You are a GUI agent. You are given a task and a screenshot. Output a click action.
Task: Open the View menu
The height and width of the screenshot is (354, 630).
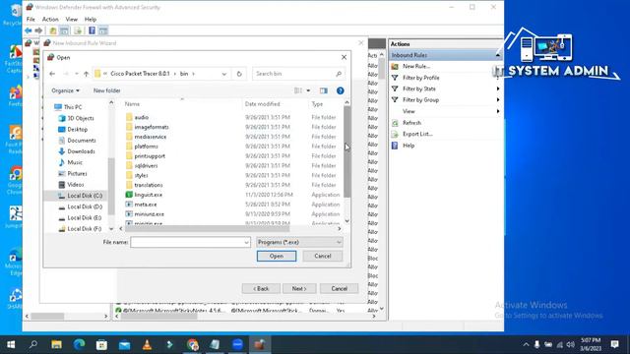pos(72,20)
